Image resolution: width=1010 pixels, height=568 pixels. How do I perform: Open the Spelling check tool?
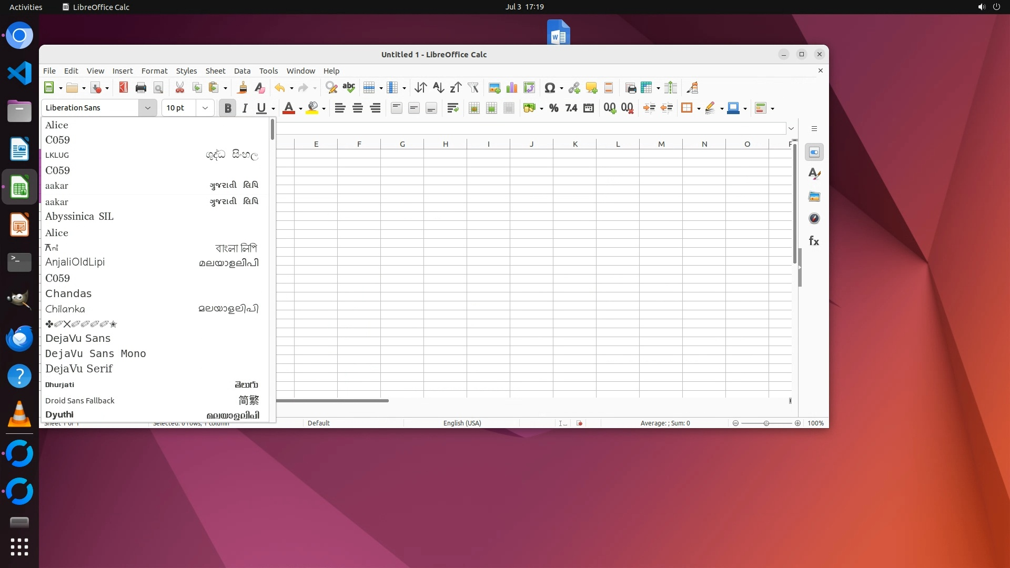pyautogui.click(x=349, y=88)
